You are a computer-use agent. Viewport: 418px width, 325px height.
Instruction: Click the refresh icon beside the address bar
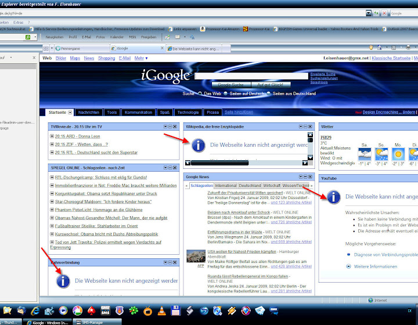pyautogui.click(x=376, y=13)
